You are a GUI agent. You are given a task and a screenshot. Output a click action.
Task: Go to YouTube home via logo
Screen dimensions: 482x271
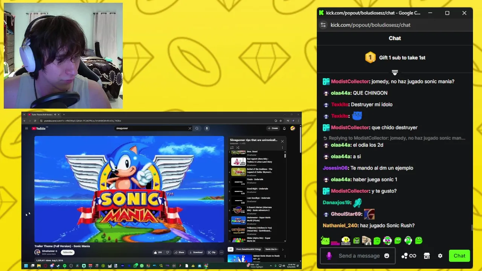click(39, 128)
